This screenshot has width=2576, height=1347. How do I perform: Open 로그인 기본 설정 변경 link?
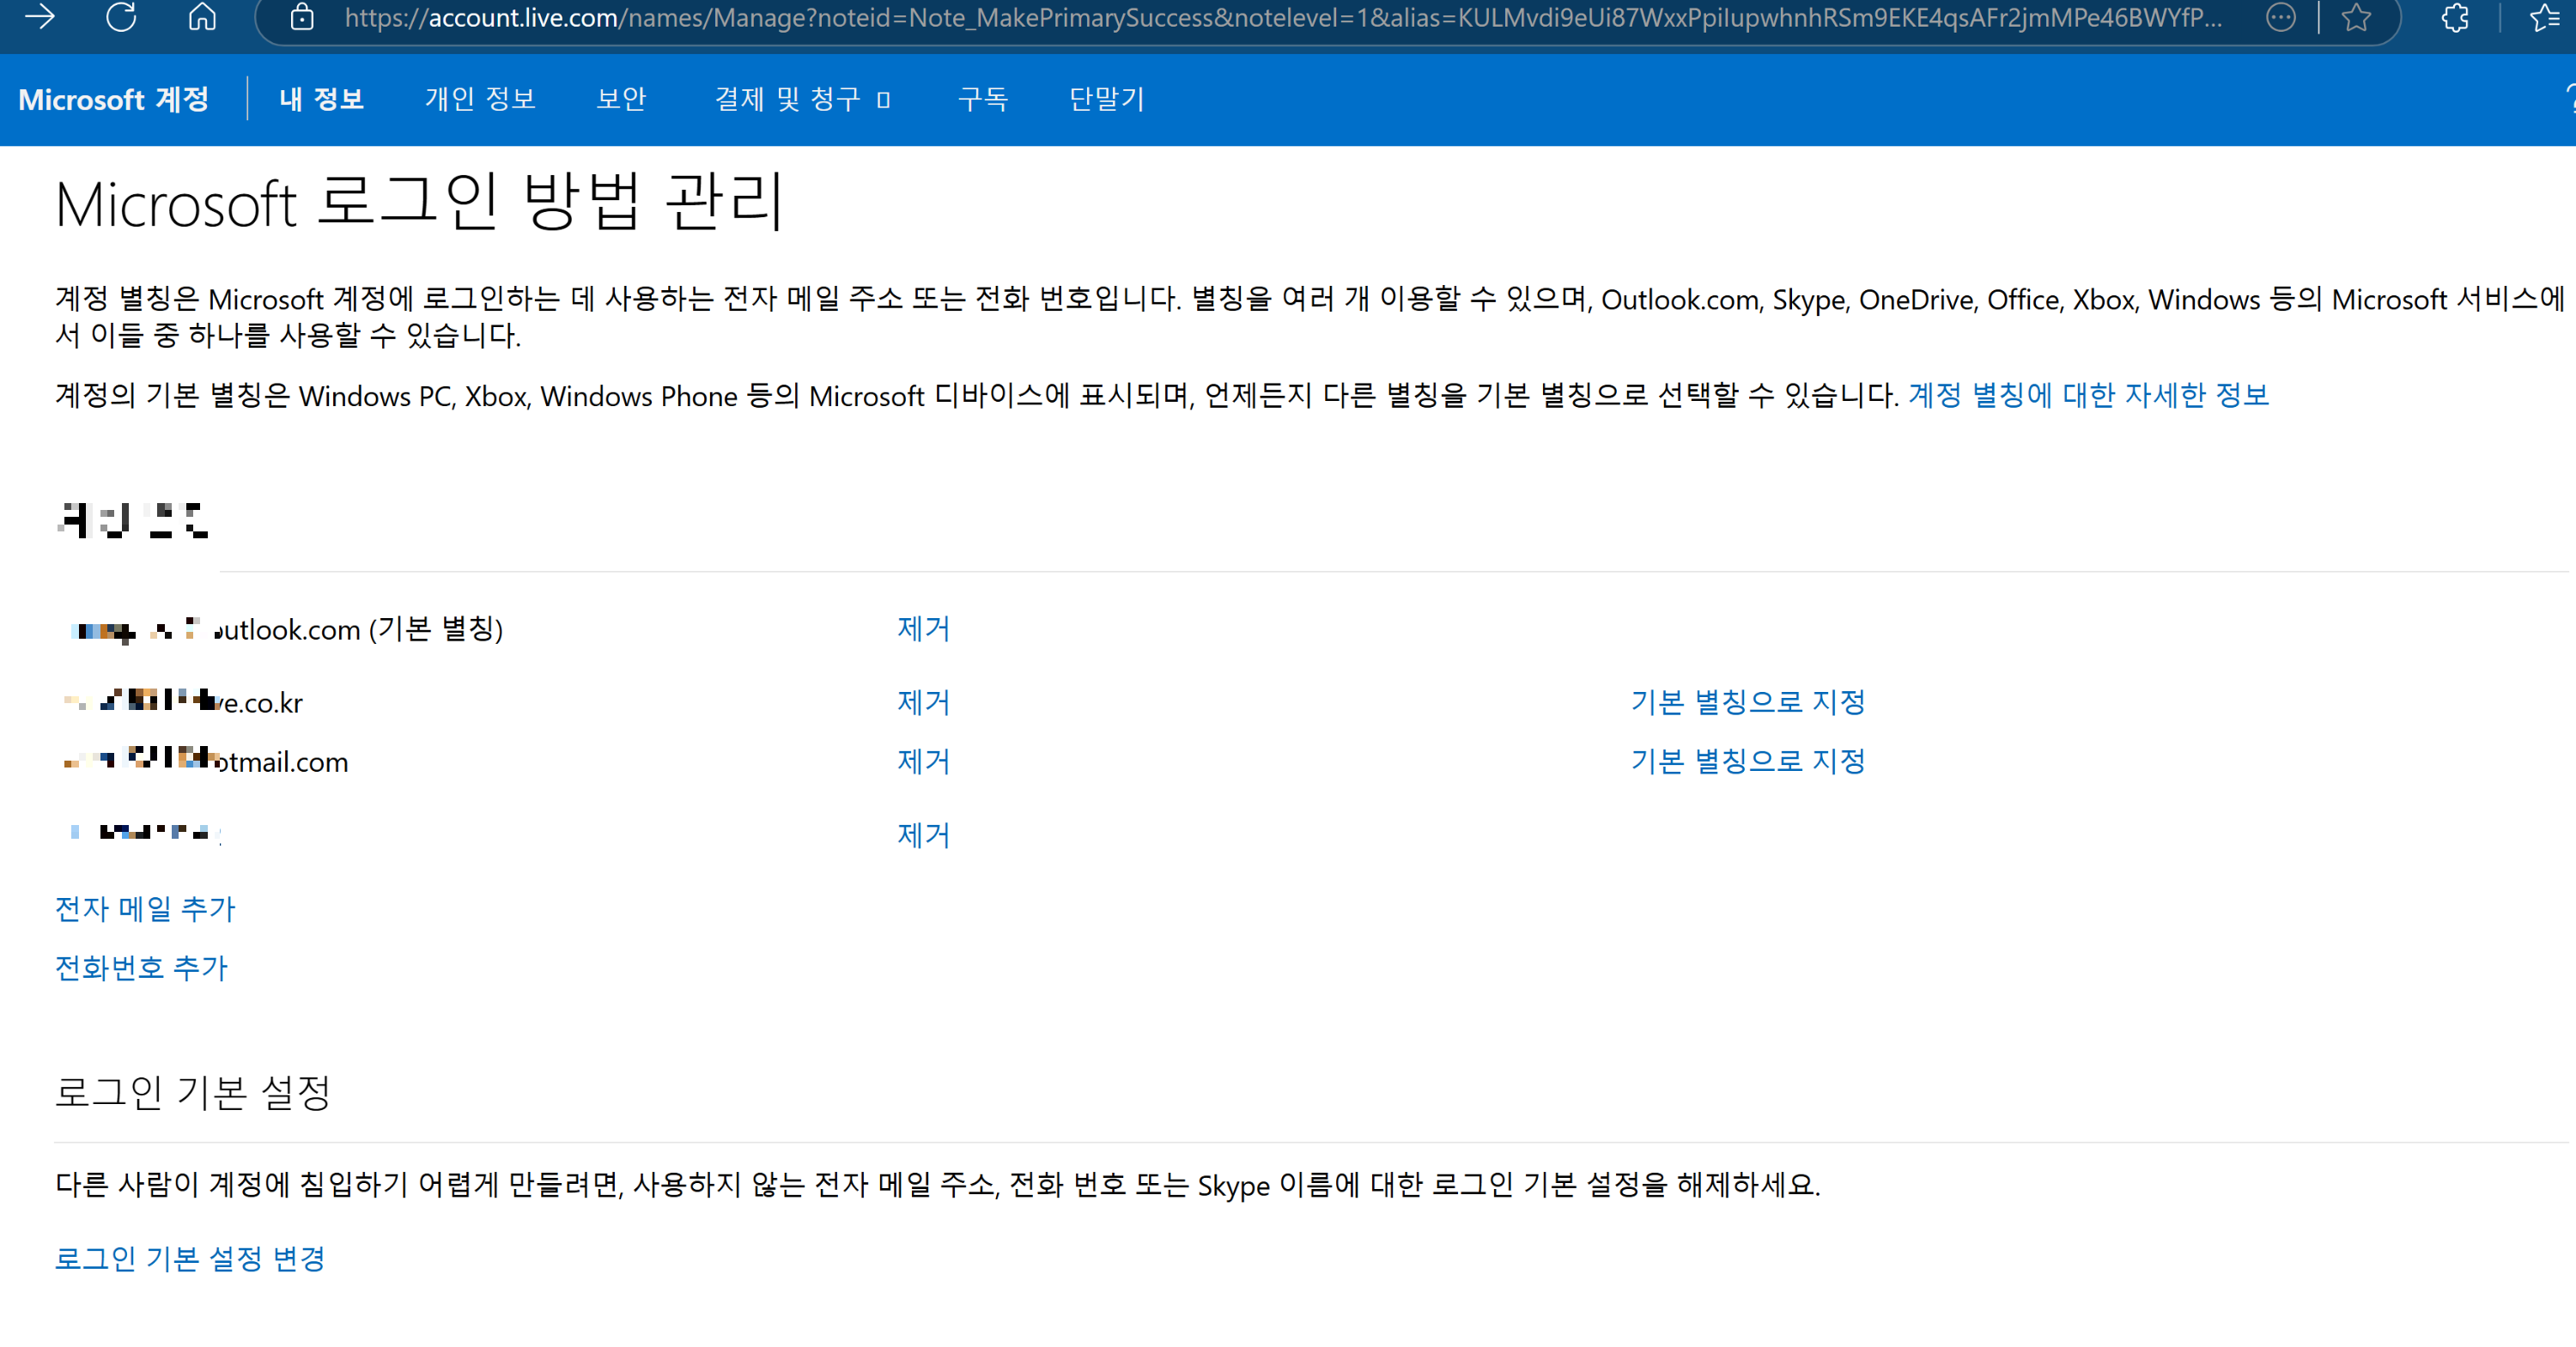click(190, 1258)
